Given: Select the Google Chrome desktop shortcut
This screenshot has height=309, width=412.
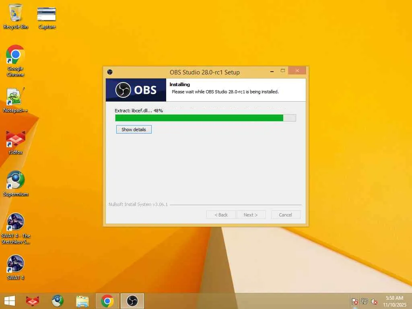Looking at the screenshot, I should point(16,61).
